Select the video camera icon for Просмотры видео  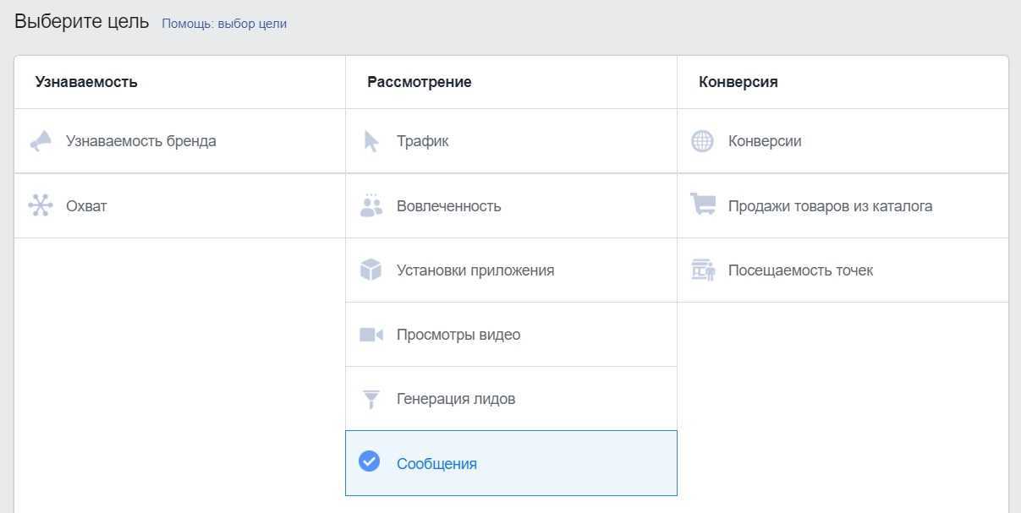tap(371, 335)
